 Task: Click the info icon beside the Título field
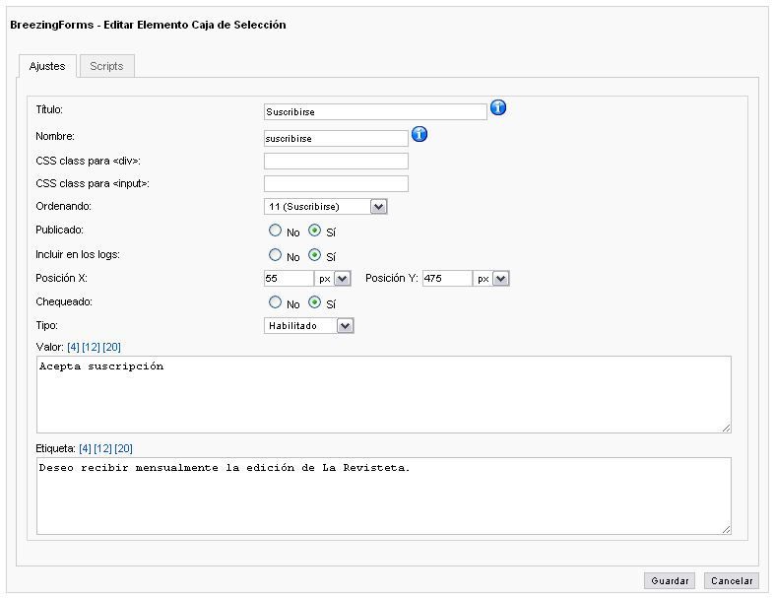click(498, 107)
